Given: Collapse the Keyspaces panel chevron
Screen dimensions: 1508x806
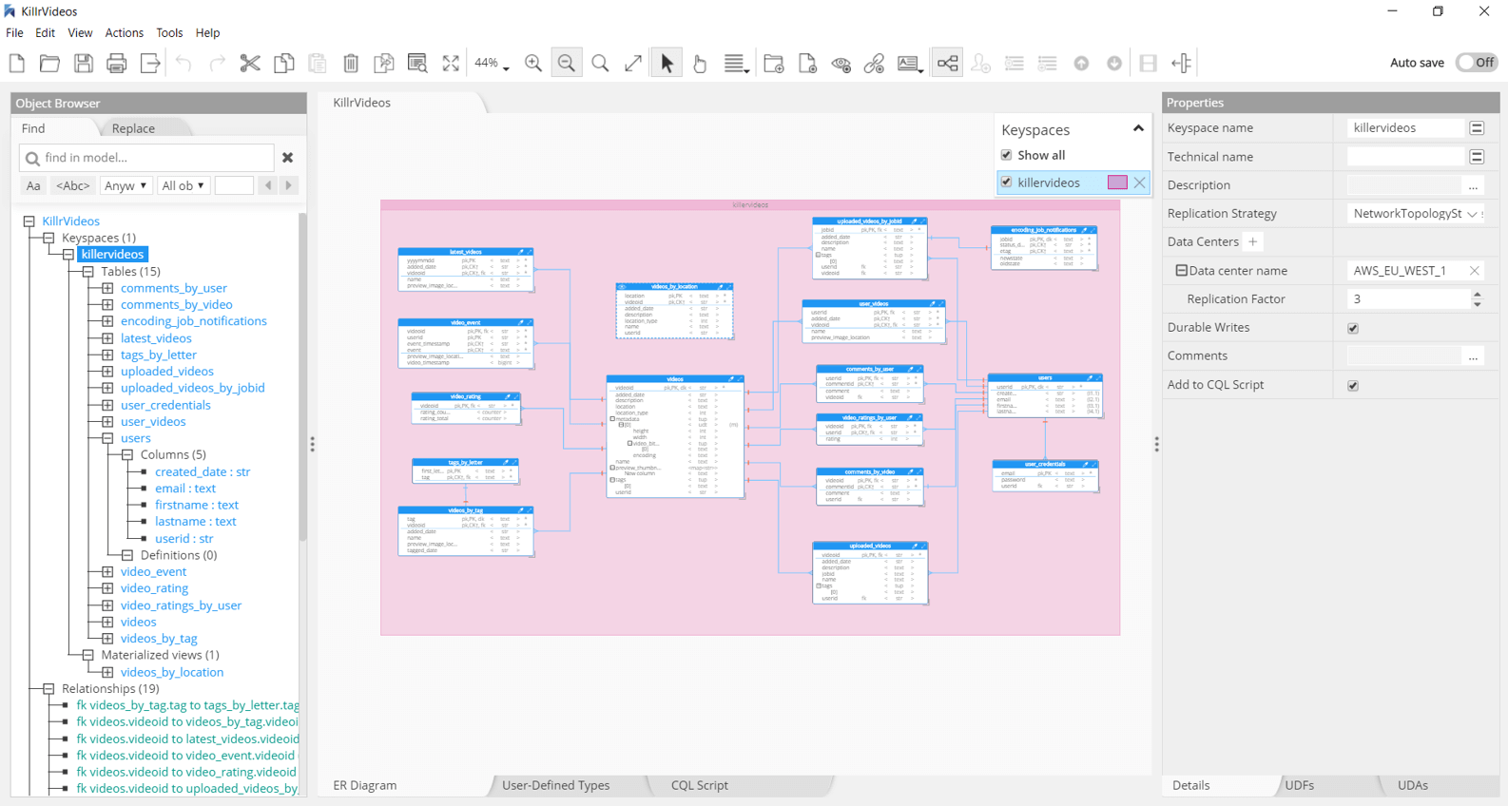Looking at the screenshot, I should (x=1138, y=128).
